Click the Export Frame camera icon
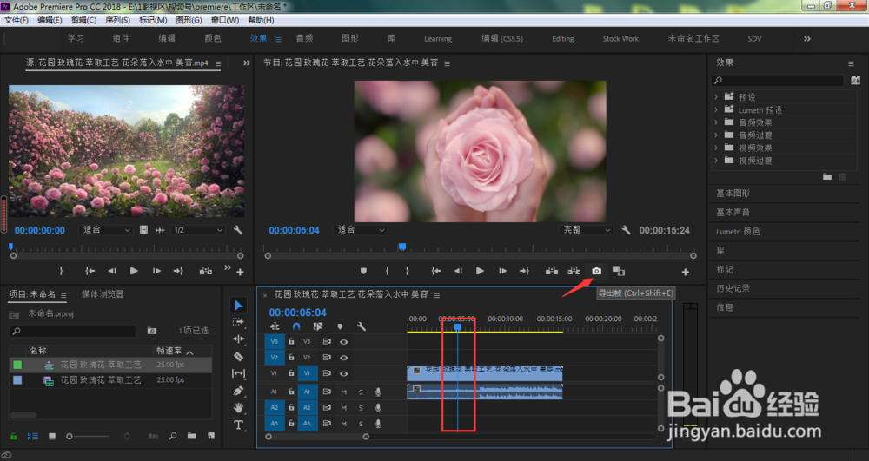This screenshot has width=869, height=461. [x=596, y=271]
